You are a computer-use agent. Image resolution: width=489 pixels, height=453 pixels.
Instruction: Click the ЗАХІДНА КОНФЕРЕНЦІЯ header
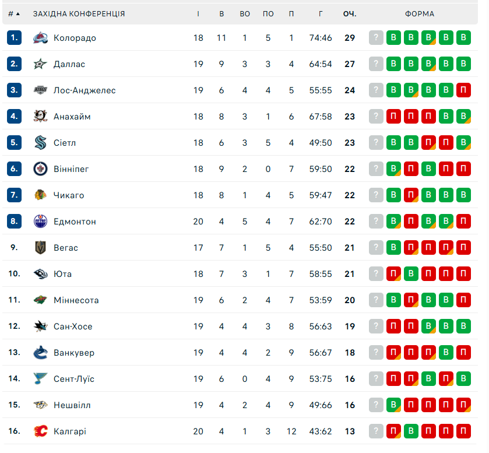tap(79, 13)
